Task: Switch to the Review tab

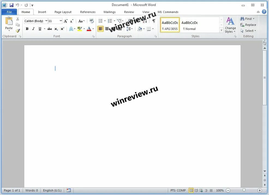Action: click(x=129, y=12)
